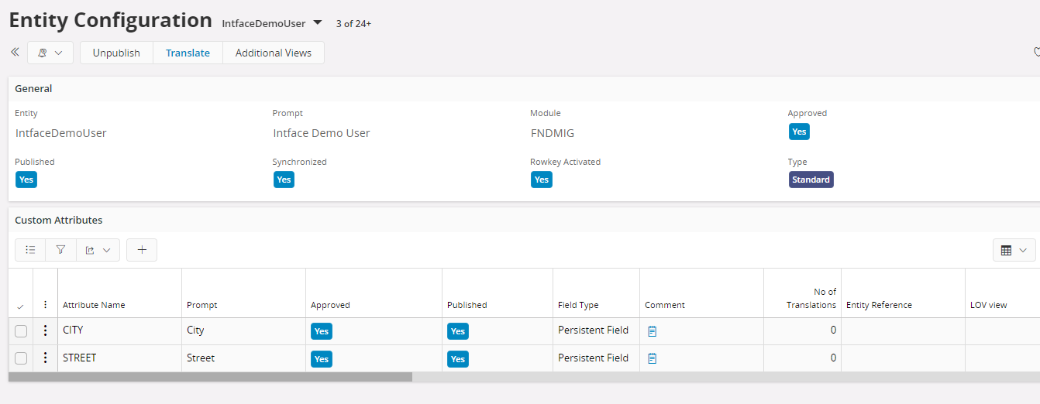Screen dimensions: 1040x404
Task: Open the three-dot menu for CITY row
Action: pos(46,330)
